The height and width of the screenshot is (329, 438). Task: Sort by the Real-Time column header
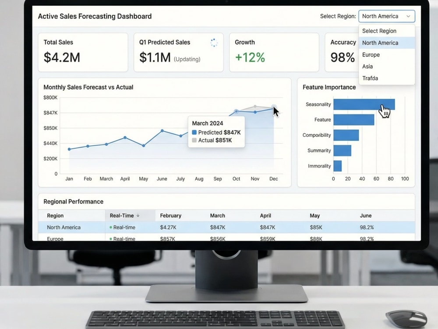click(130, 216)
